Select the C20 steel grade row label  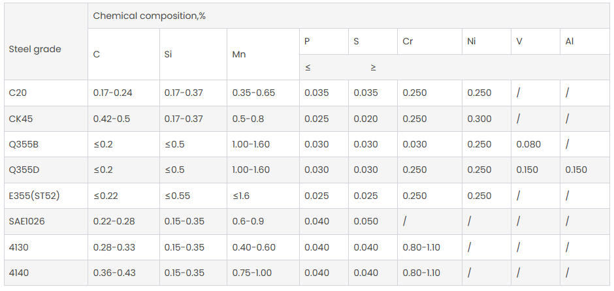18,93
